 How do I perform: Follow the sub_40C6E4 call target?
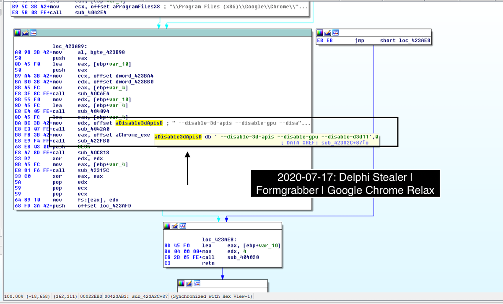[94, 94]
